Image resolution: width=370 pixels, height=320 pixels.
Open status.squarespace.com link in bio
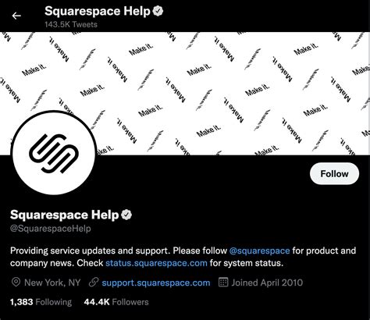pyautogui.click(x=156, y=263)
